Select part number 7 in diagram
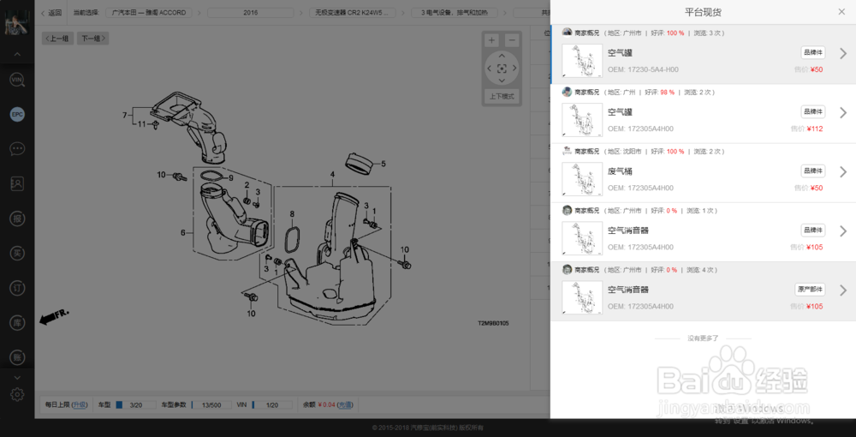Viewport: 856px width, 437px height. pyautogui.click(x=124, y=116)
